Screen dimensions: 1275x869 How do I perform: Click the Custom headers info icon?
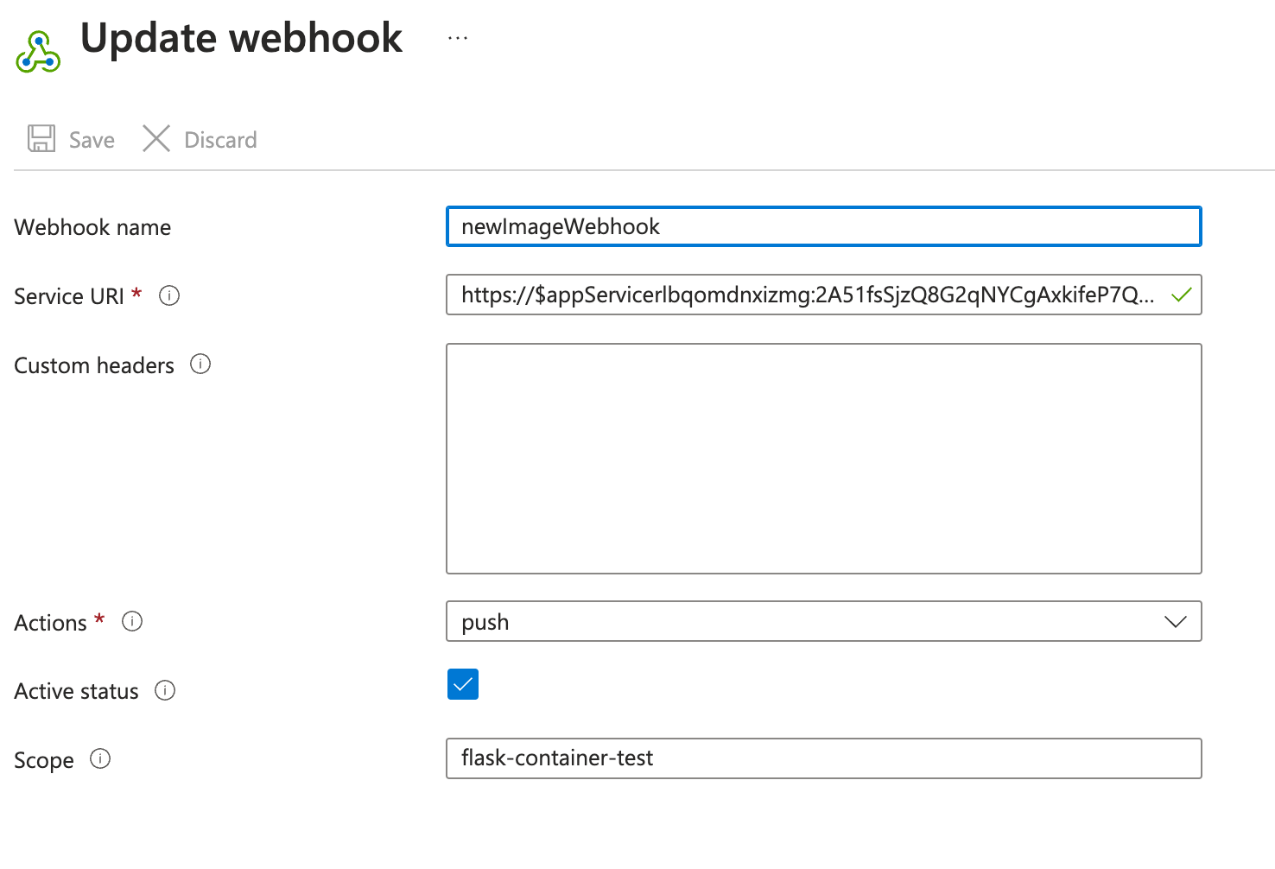(x=200, y=365)
